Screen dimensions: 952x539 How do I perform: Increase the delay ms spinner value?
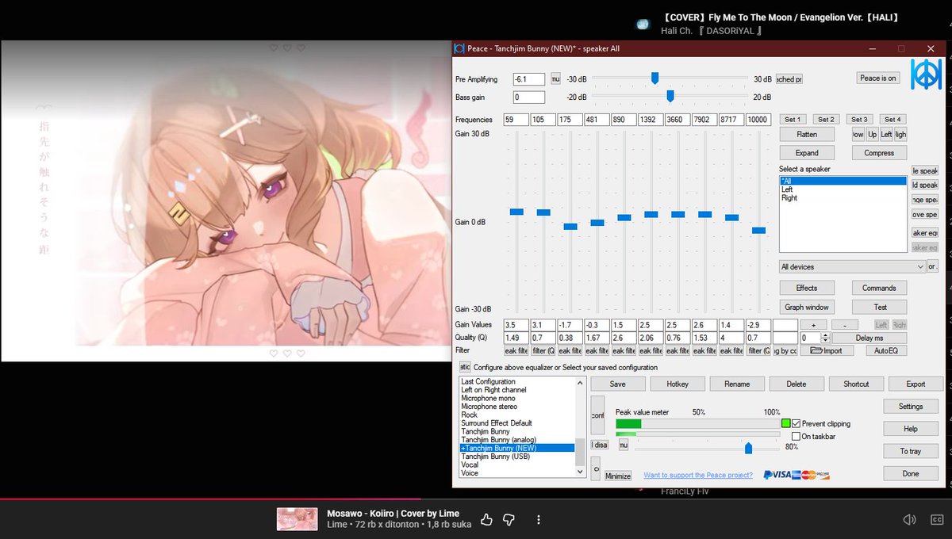[825, 334]
